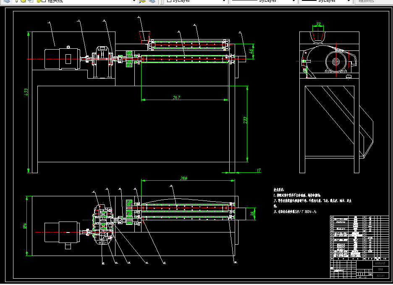Click the layer color square before layer name
The height and width of the screenshot is (285, 393).
tap(44, 1)
